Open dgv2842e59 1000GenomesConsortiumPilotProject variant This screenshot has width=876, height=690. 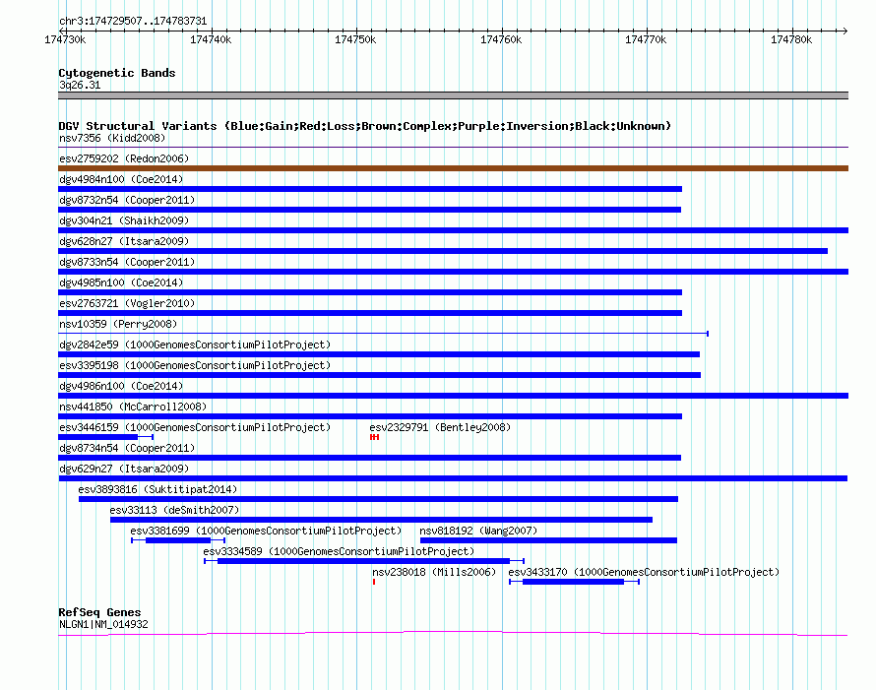coord(195,345)
